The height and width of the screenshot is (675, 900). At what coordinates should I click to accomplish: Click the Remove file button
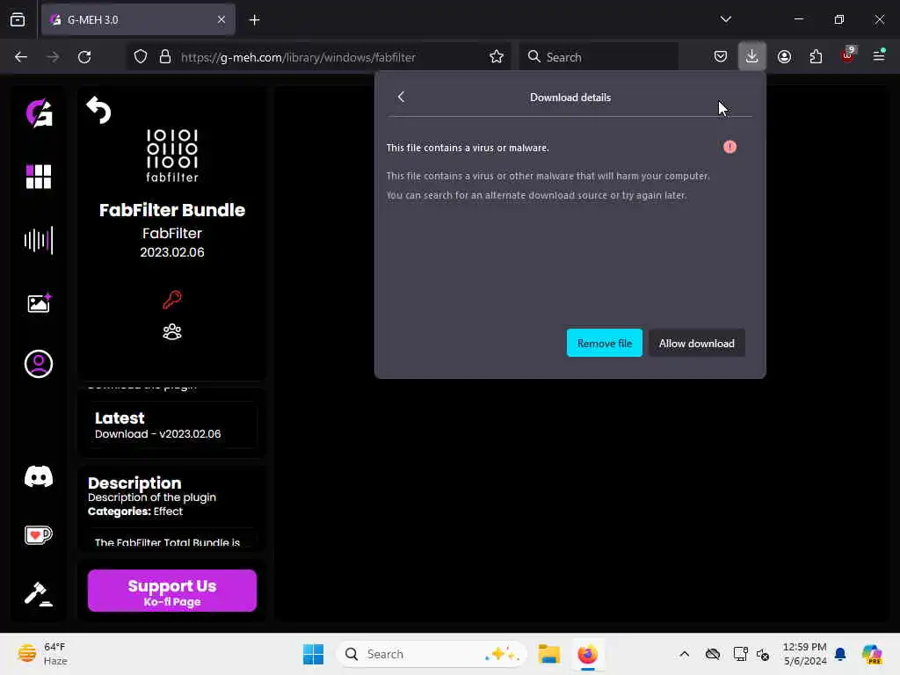point(605,344)
